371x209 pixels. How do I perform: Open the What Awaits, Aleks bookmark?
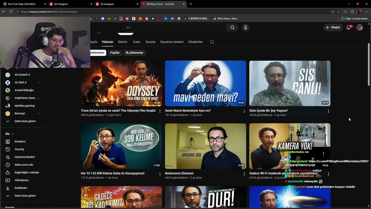(x=226, y=19)
